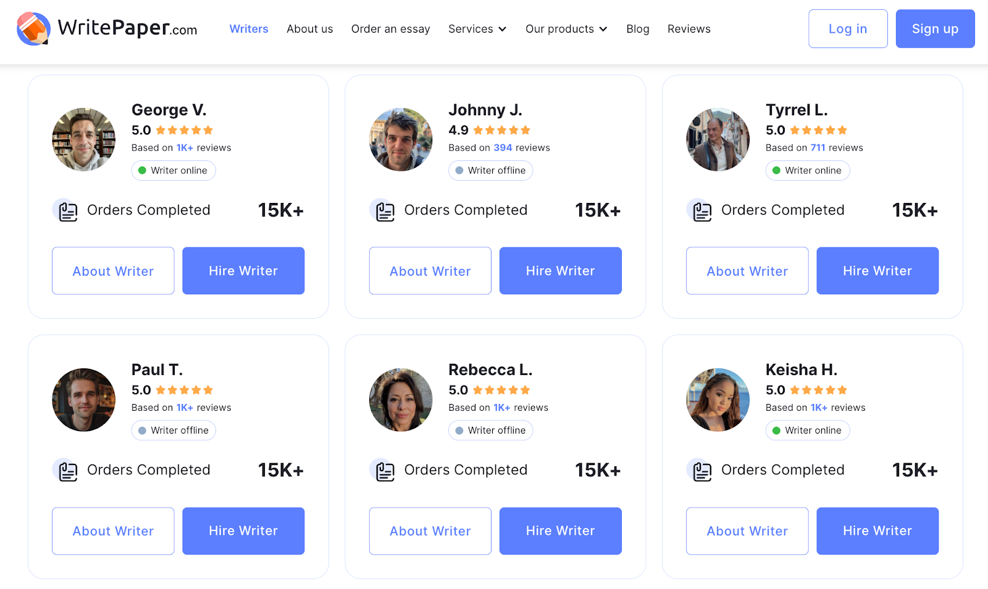
Task: Click Orders Completed icon on Tyrrel L. card
Action: [x=701, y=211]
